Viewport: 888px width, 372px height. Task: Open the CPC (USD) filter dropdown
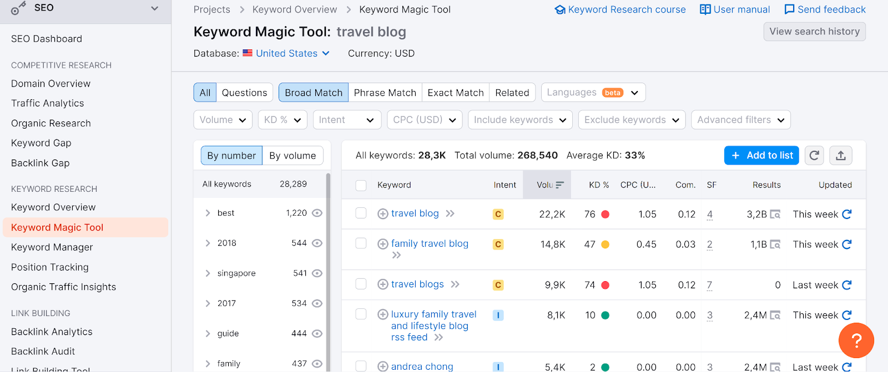[x=425, y=120]
